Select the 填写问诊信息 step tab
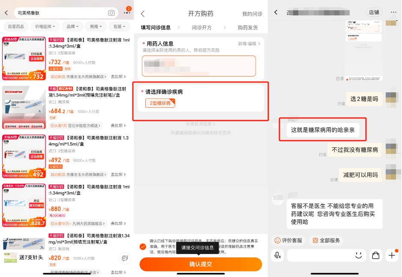The height and width of the screenshot is (277, 402). (156, 27)
